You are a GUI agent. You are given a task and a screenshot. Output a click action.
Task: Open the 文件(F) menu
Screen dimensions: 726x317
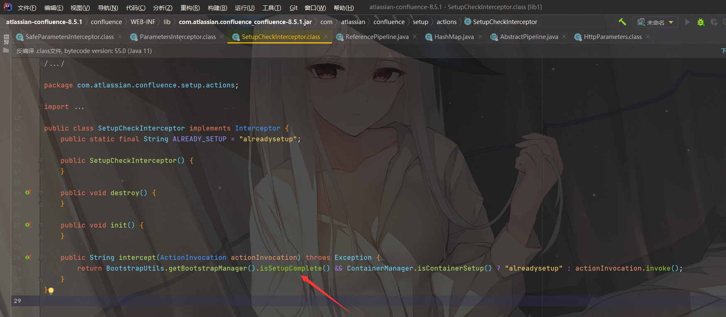click(27, 7)
